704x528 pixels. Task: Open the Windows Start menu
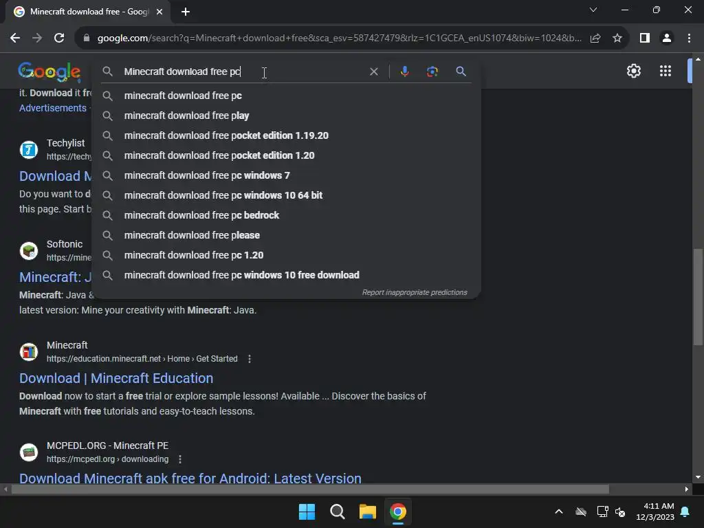pyautogui.click(x=307, y=511)
